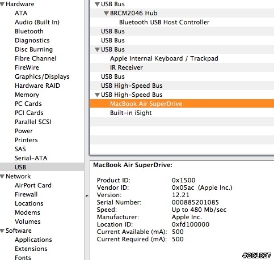Select Fonts under Software

pyautogui.click(x=23, y=258)
